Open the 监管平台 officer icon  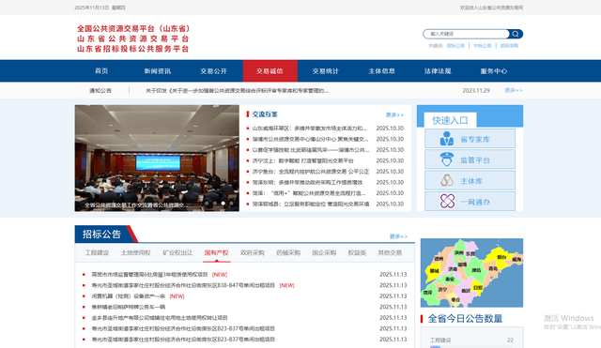point(447,159)
